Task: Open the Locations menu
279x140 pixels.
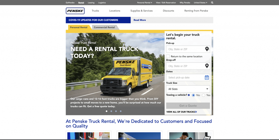Action: click(x=115, y=11)
